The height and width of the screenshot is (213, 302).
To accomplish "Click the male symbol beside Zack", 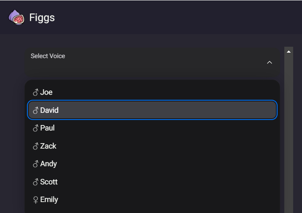I will (35, 146).
